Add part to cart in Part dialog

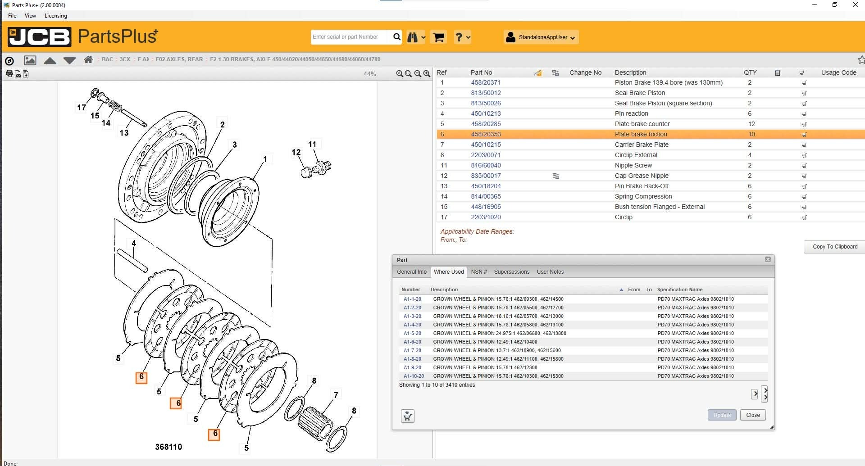pyautogui.click(x=408, y=416)
